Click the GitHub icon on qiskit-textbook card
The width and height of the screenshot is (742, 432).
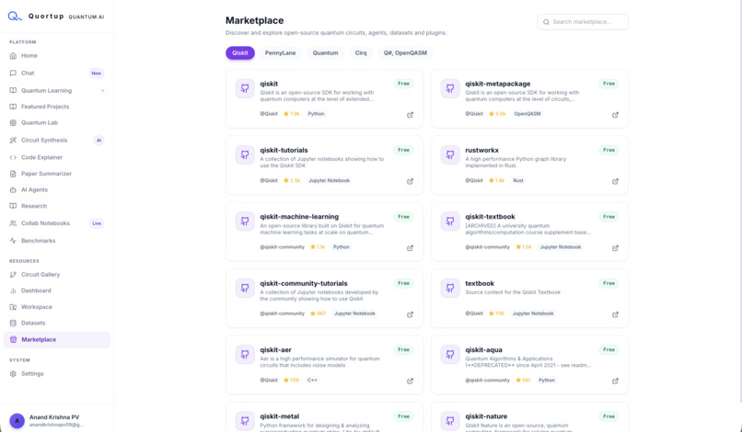450,222
